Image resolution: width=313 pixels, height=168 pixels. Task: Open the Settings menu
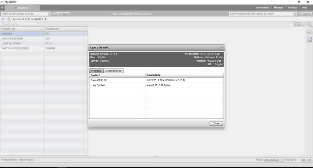(x=292, y=8)
